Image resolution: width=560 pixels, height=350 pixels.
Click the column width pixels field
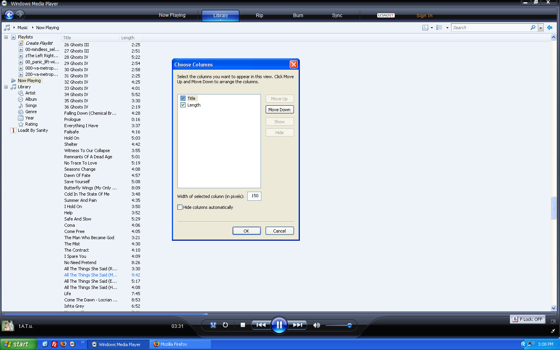[x=254, y=196]
